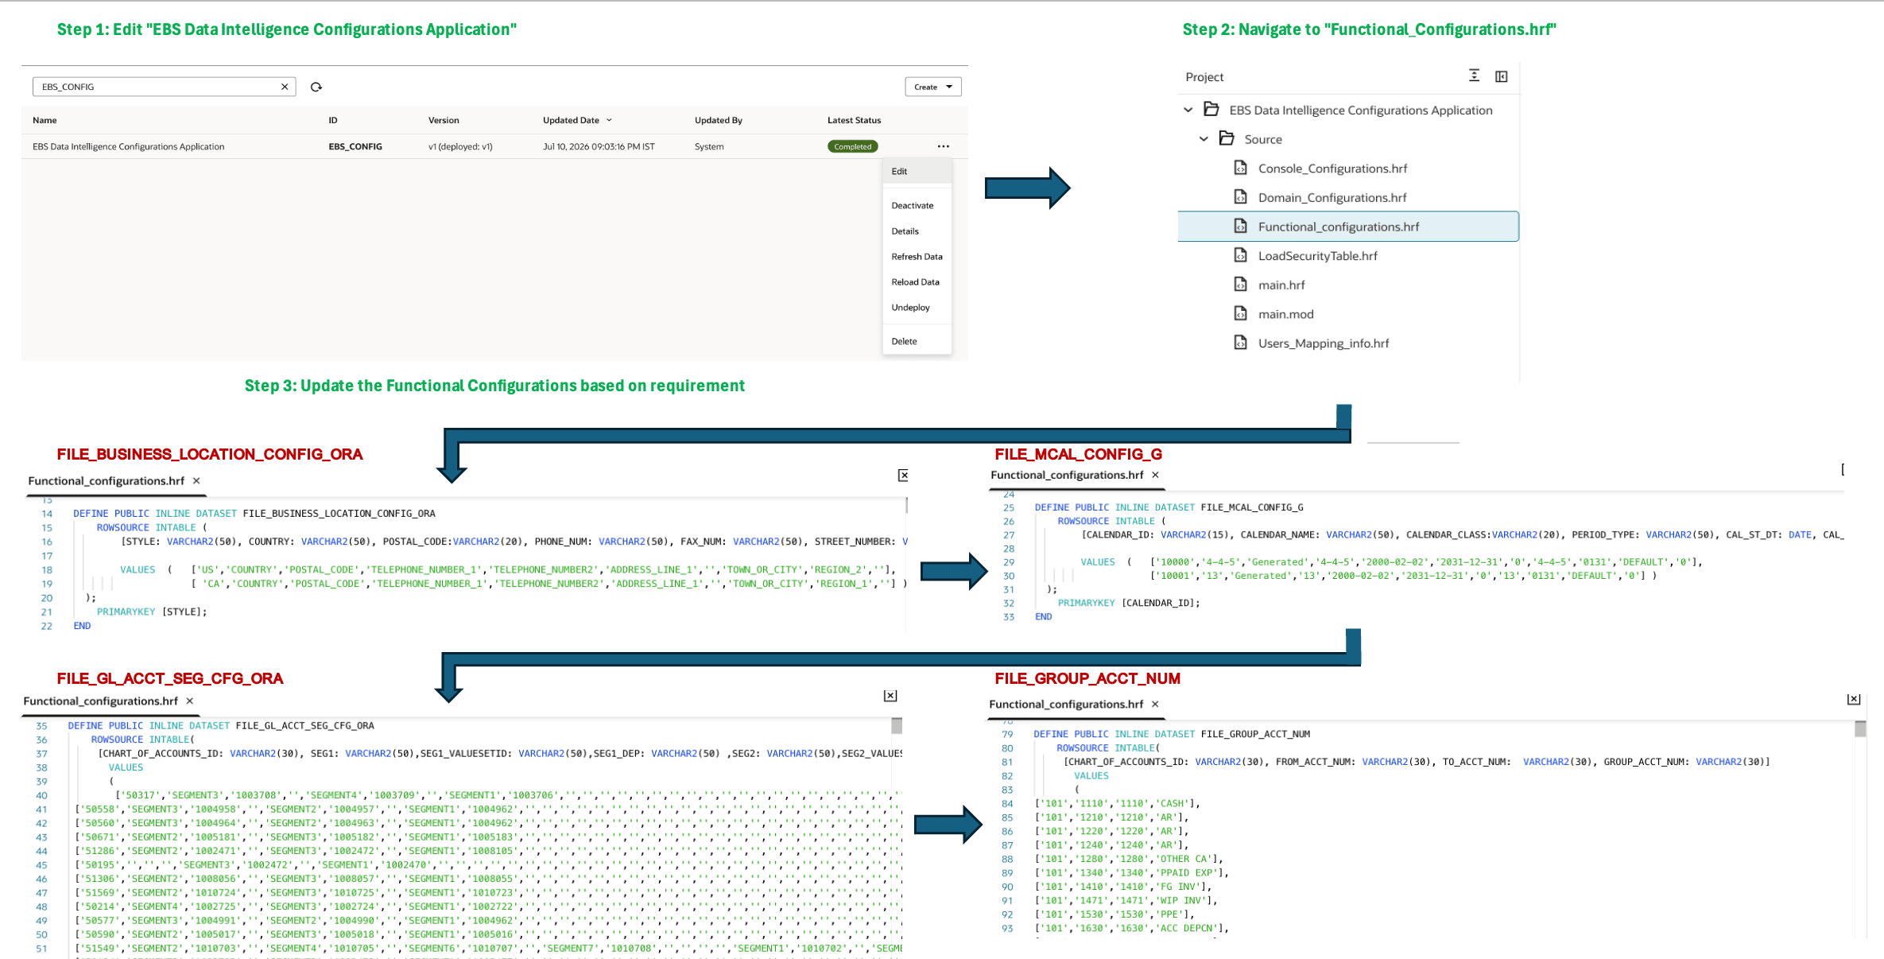Open Users_Mapping_info.hrf file
Screen dimensions: 1884x959
[1324, 344]
